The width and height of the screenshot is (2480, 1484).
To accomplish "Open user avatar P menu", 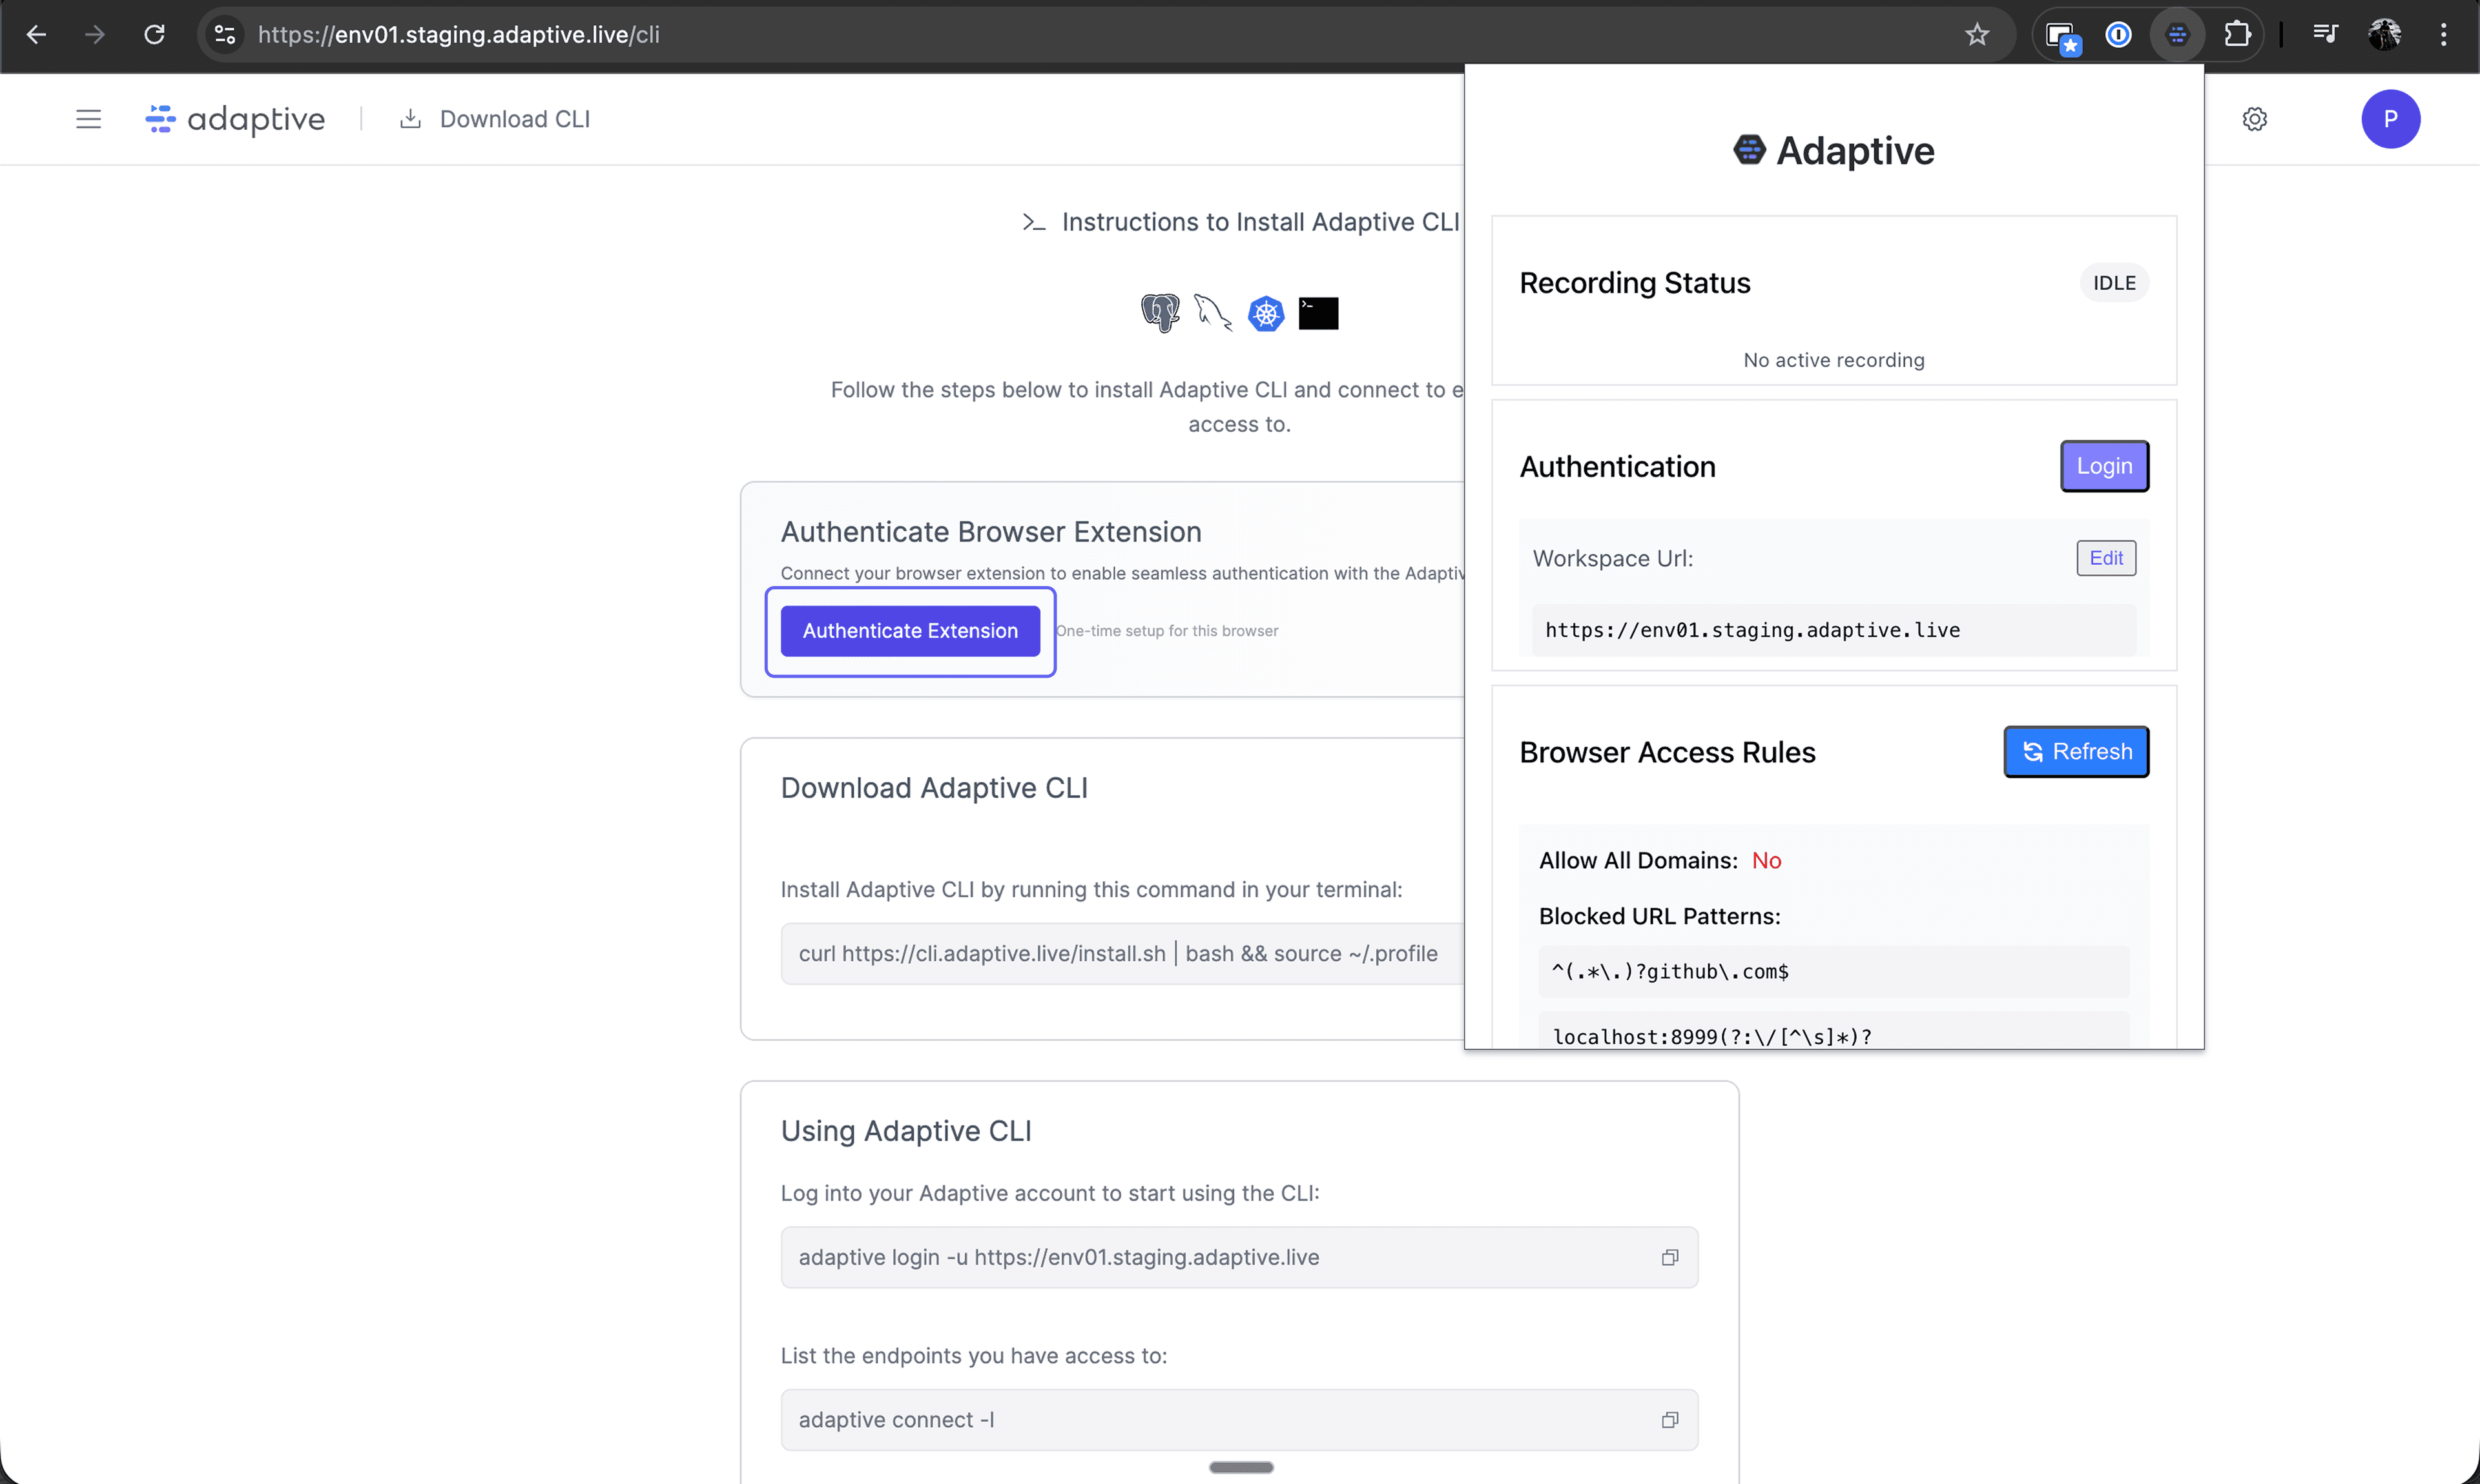I will [2390, 119].
